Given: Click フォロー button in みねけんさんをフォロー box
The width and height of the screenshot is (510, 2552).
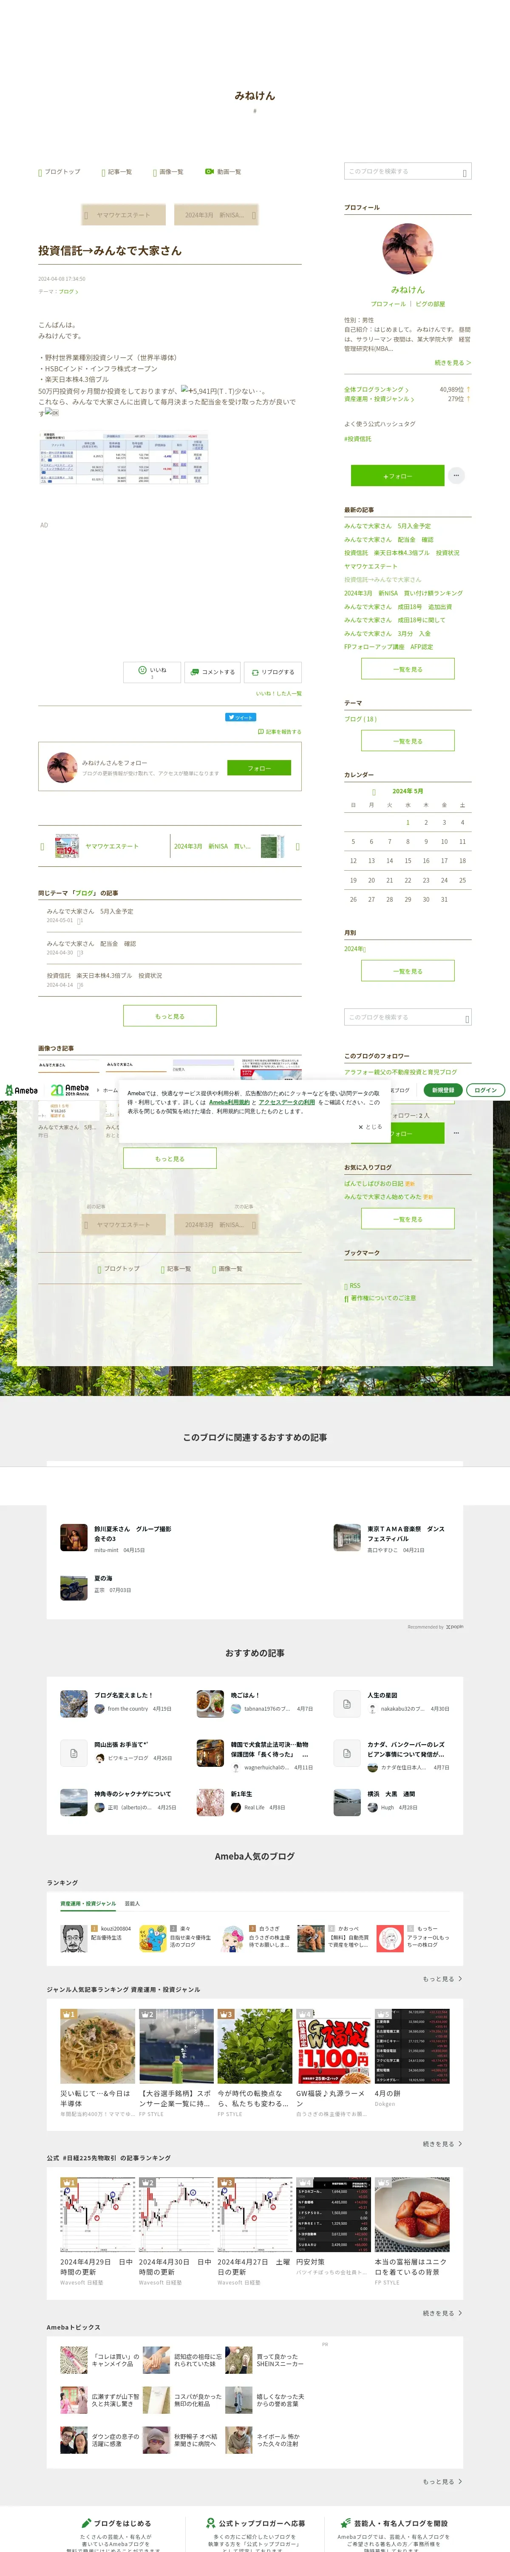Looking at the screenshot, I should (259, 768).
